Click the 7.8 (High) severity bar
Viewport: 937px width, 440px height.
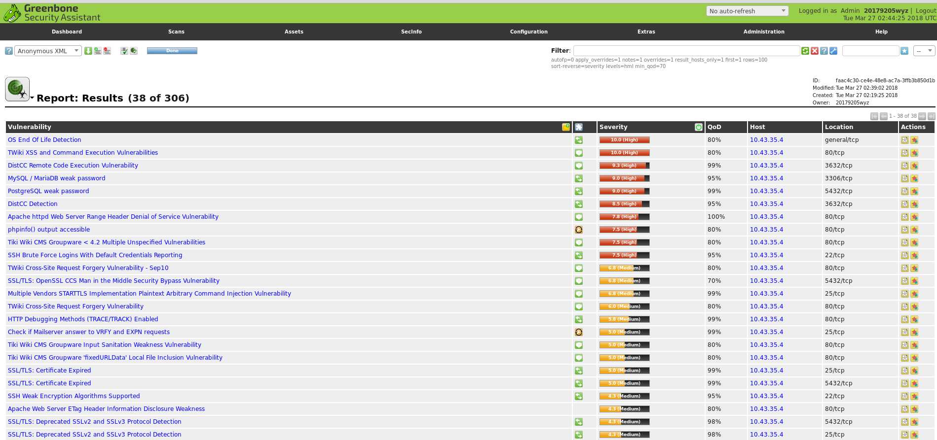tap(624, 217)
